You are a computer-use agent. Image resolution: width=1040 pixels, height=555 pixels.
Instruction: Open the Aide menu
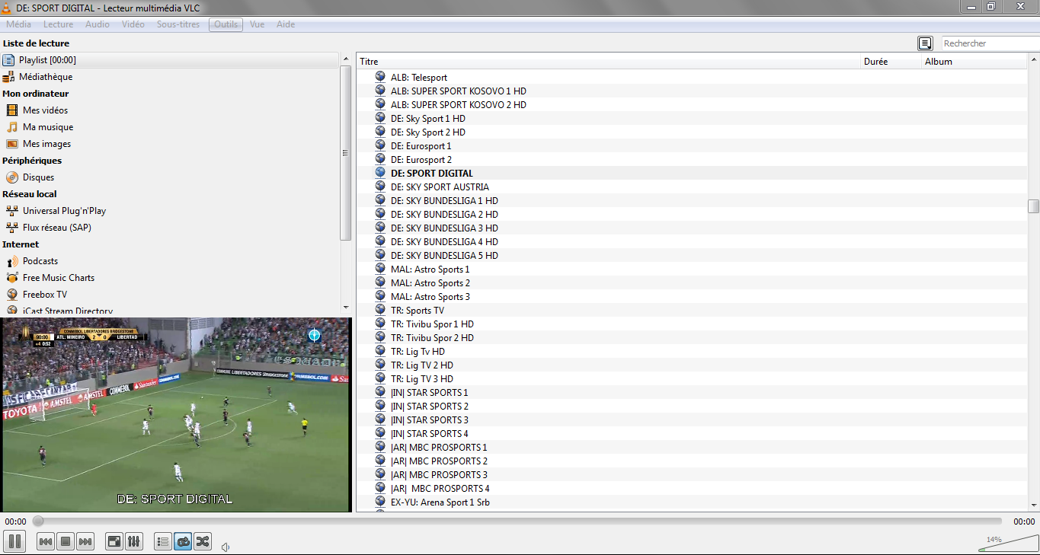(x=286, y=24)
